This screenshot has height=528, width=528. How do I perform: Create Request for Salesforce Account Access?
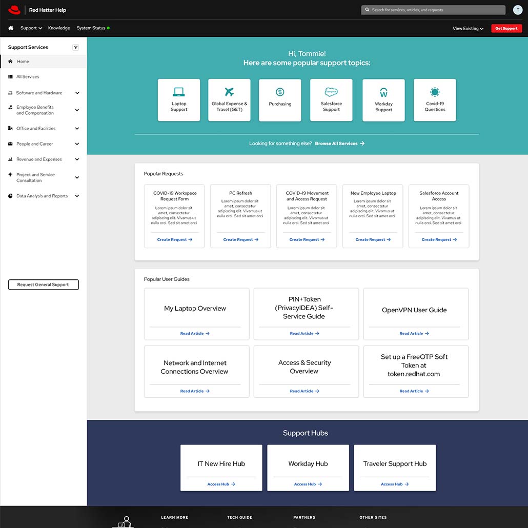tap(439, 239)
